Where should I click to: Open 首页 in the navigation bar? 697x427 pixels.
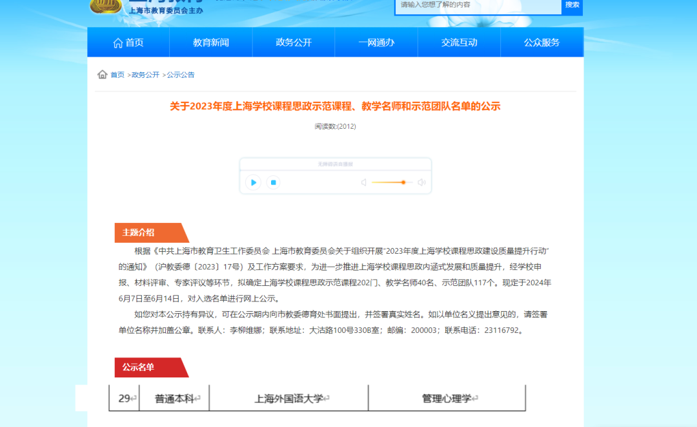tap(128, 43)
